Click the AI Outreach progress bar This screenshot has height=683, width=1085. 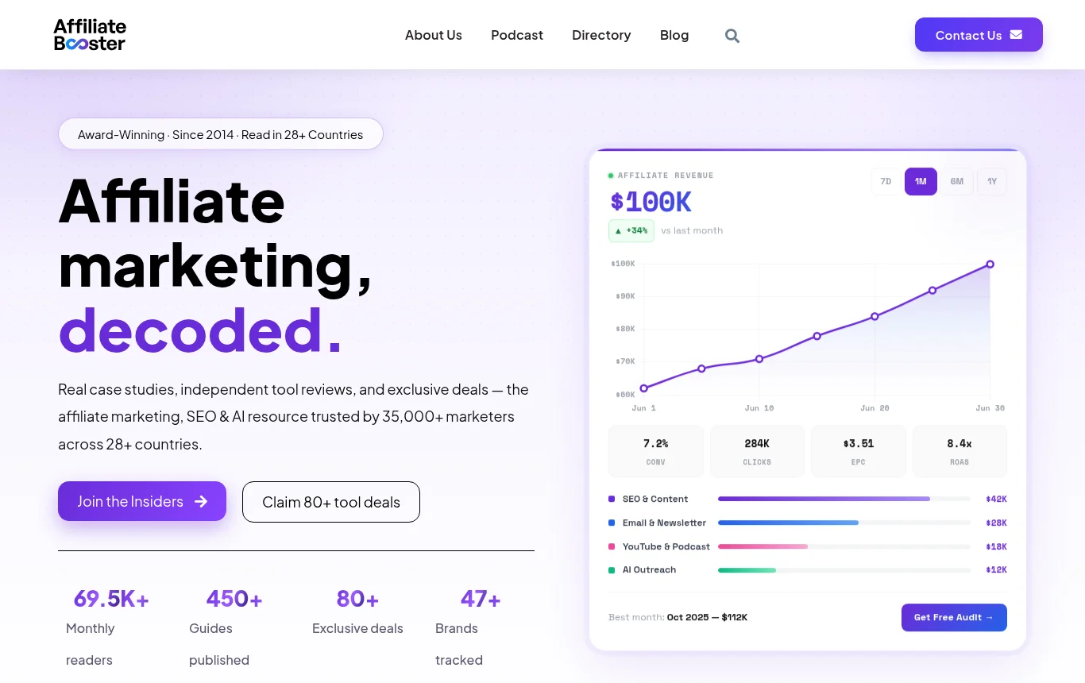[844, 569]
